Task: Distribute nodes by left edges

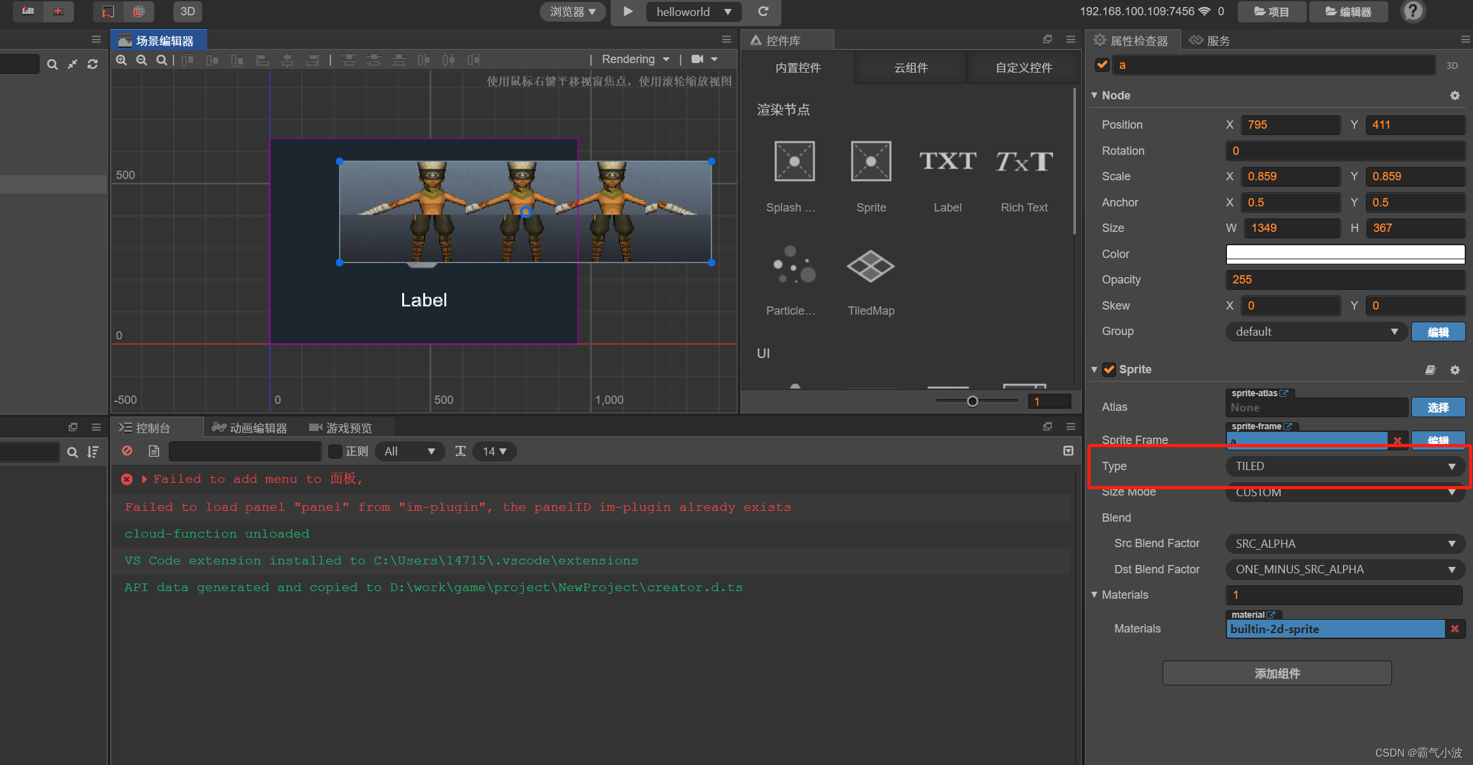Action: 424,60
